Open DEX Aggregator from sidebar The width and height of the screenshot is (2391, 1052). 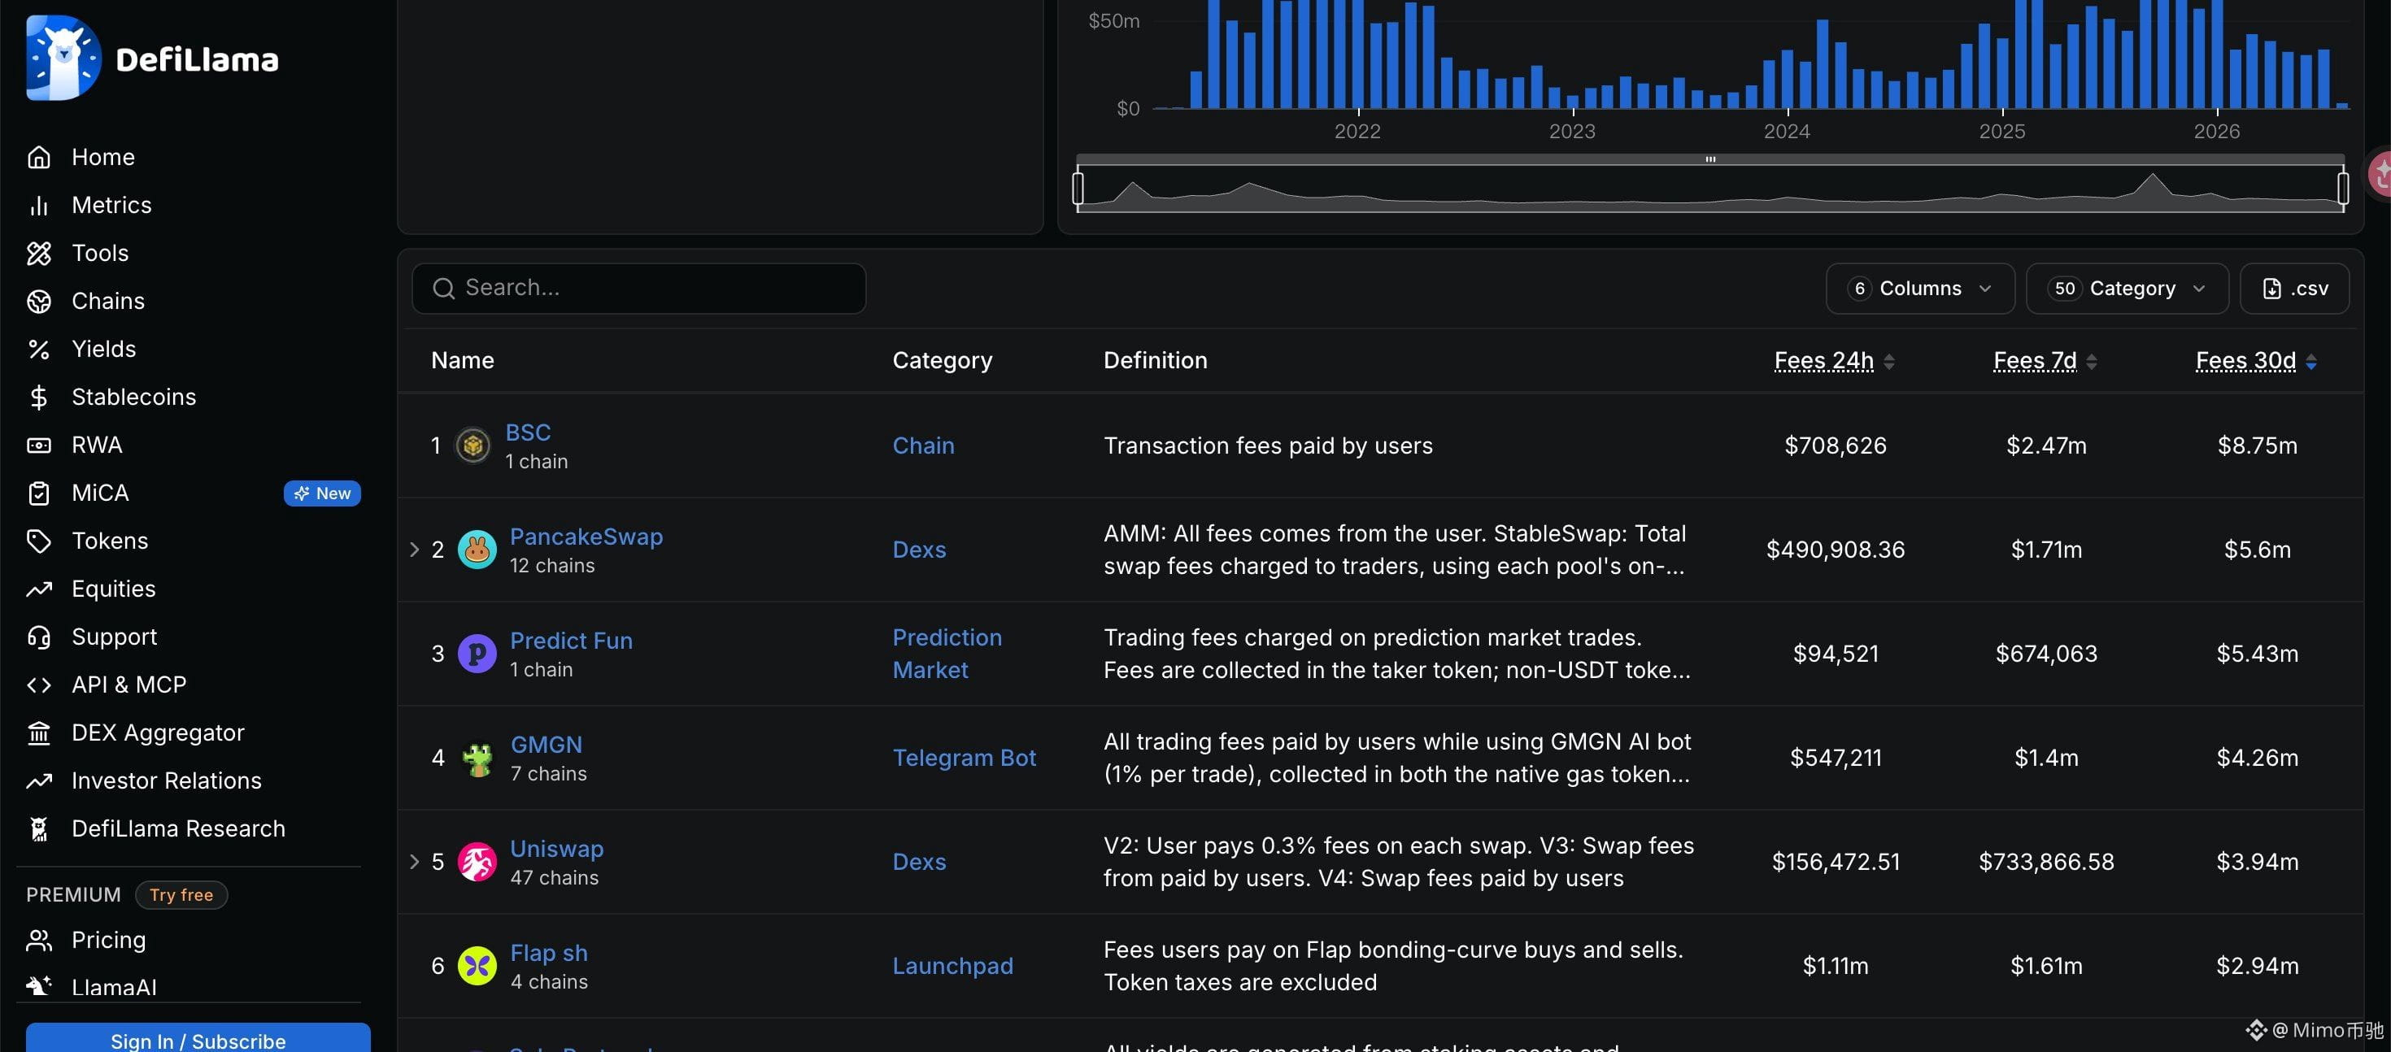158,732
